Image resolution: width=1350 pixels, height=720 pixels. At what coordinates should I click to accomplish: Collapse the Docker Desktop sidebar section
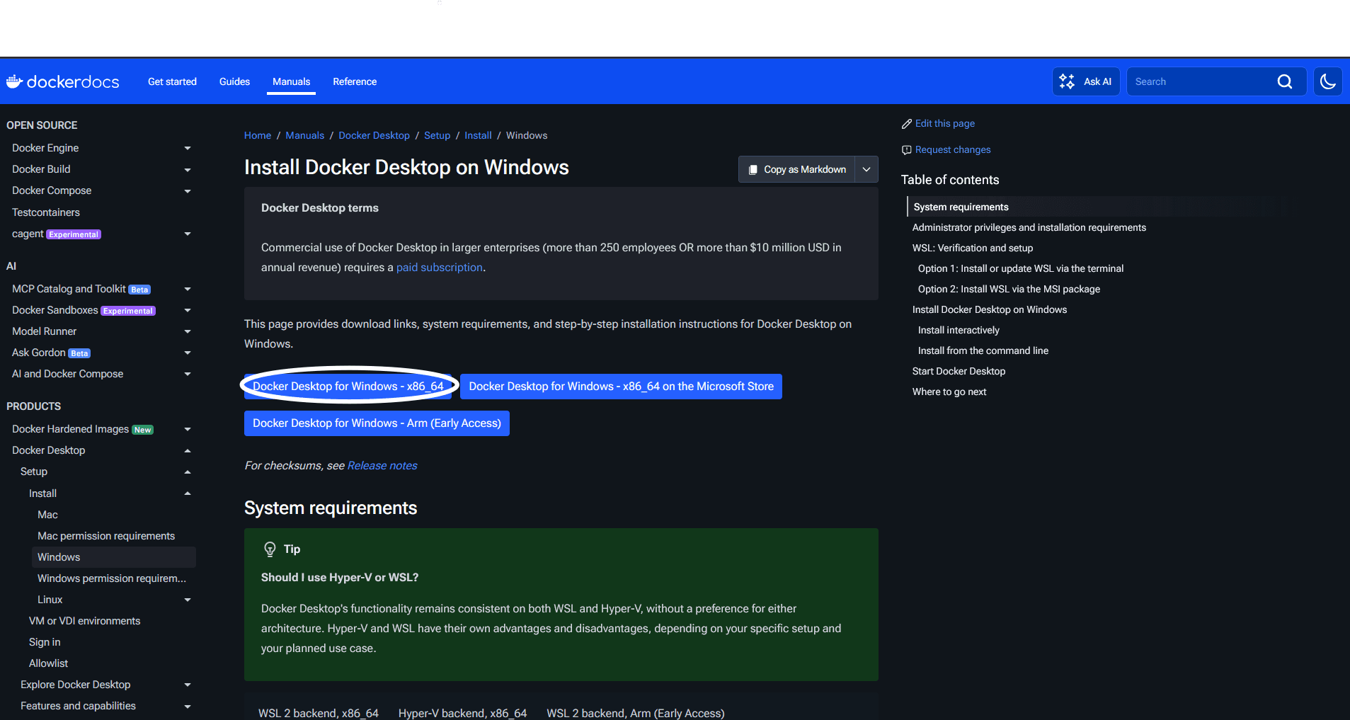pyautogui.click(x=188, y=450)
